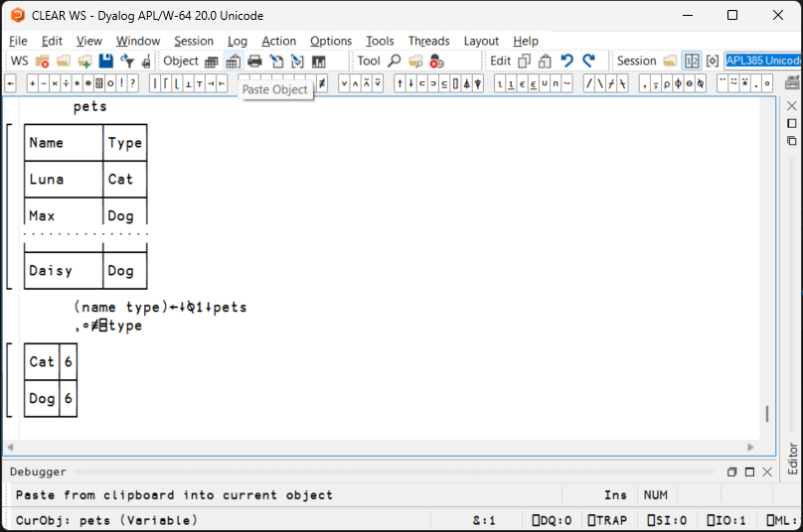Close the Debugger pane
803x532 pixels.
(x=766, y=472)
